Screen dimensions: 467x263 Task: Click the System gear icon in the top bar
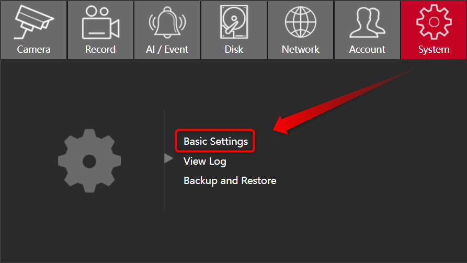click(x=434, y=22)
